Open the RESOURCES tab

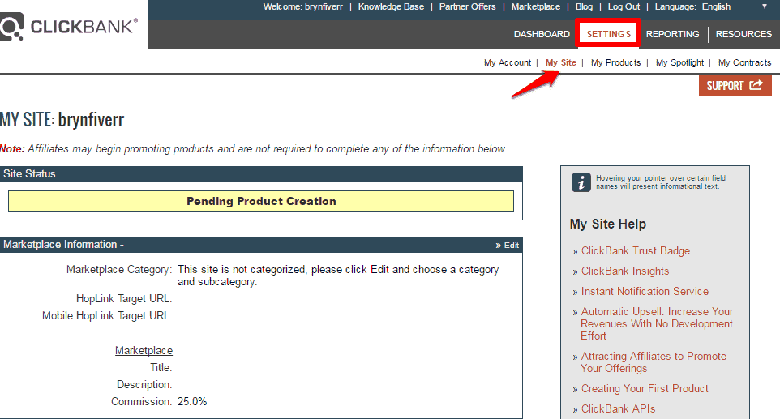[x=744, y=34]
